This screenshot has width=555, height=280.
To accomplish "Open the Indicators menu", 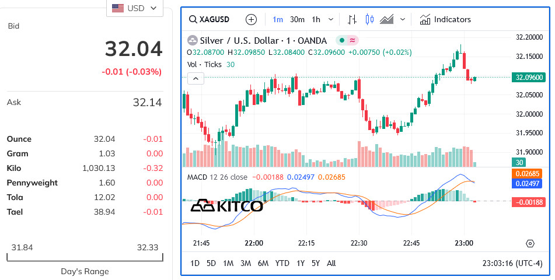I will (445, 19).
